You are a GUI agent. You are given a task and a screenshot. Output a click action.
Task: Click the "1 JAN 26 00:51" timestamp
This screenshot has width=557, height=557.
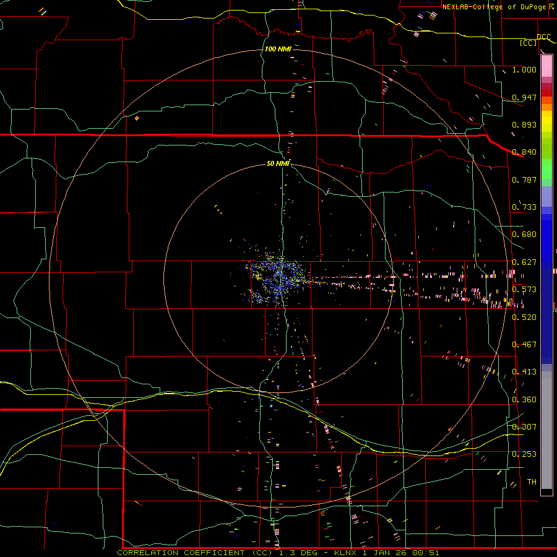[400, 553]
